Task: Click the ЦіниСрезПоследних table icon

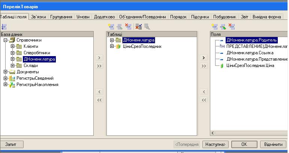Action: pos(118,46)
